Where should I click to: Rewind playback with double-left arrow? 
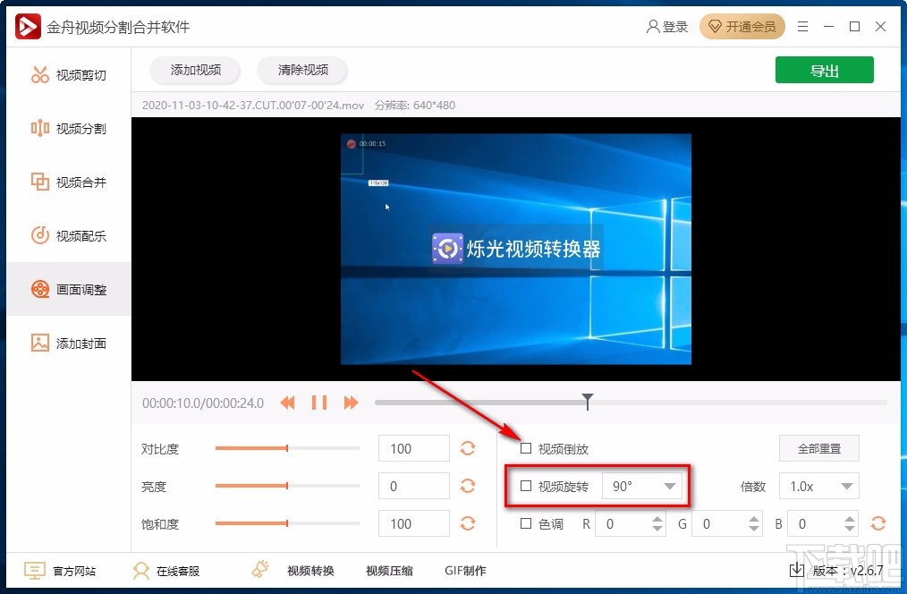point(287,403)
